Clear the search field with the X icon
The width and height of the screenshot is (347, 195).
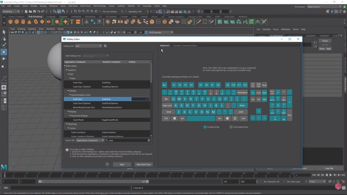point(149,140)
